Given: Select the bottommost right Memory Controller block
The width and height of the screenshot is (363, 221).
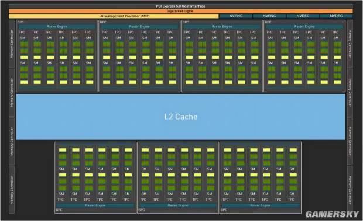Looking at the screenshot, I should pyautogui.click(x=350, y=190).
